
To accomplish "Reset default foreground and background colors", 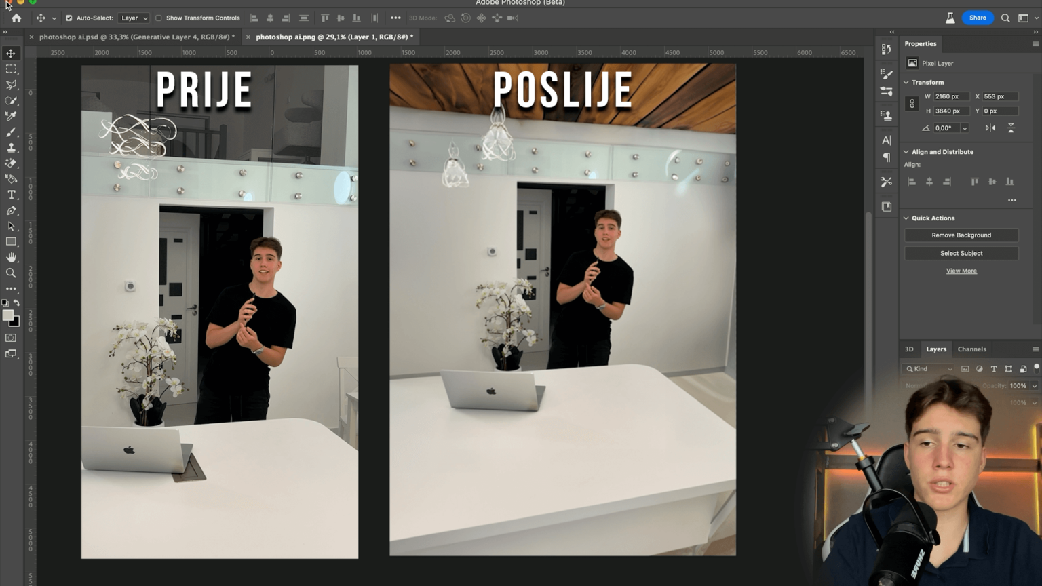I will [5, 303].
